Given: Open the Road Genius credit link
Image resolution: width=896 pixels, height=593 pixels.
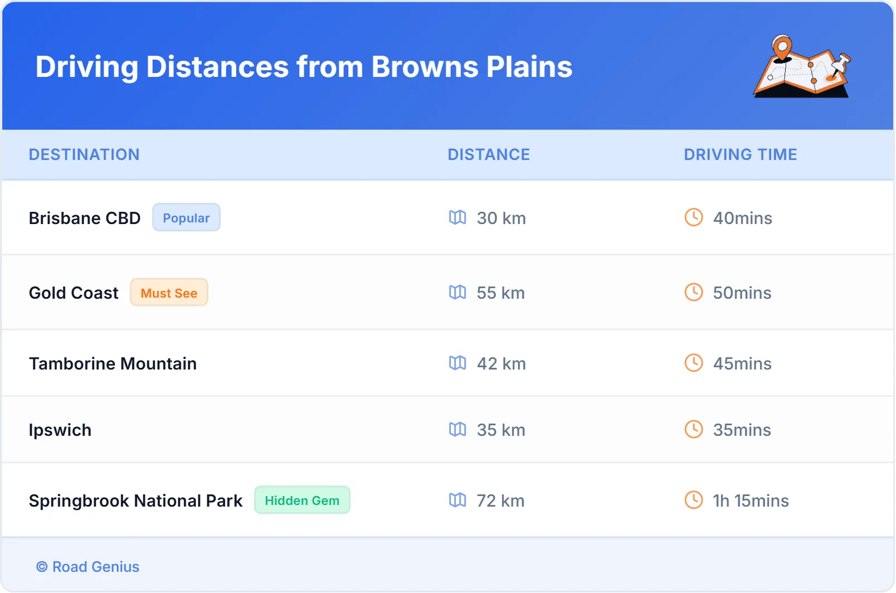Looking at the screenshot, I should pyautogui.click(x=88, y=567).
